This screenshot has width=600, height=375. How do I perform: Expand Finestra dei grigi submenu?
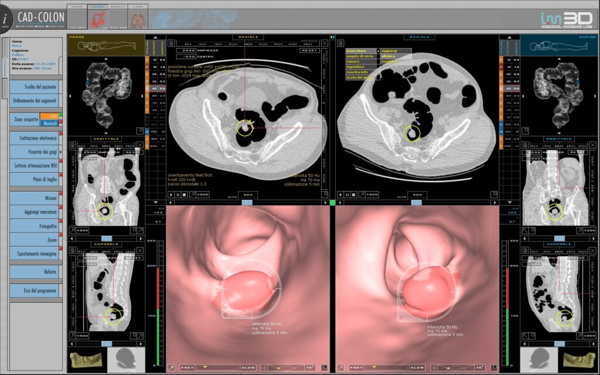(x=60, y=151)
